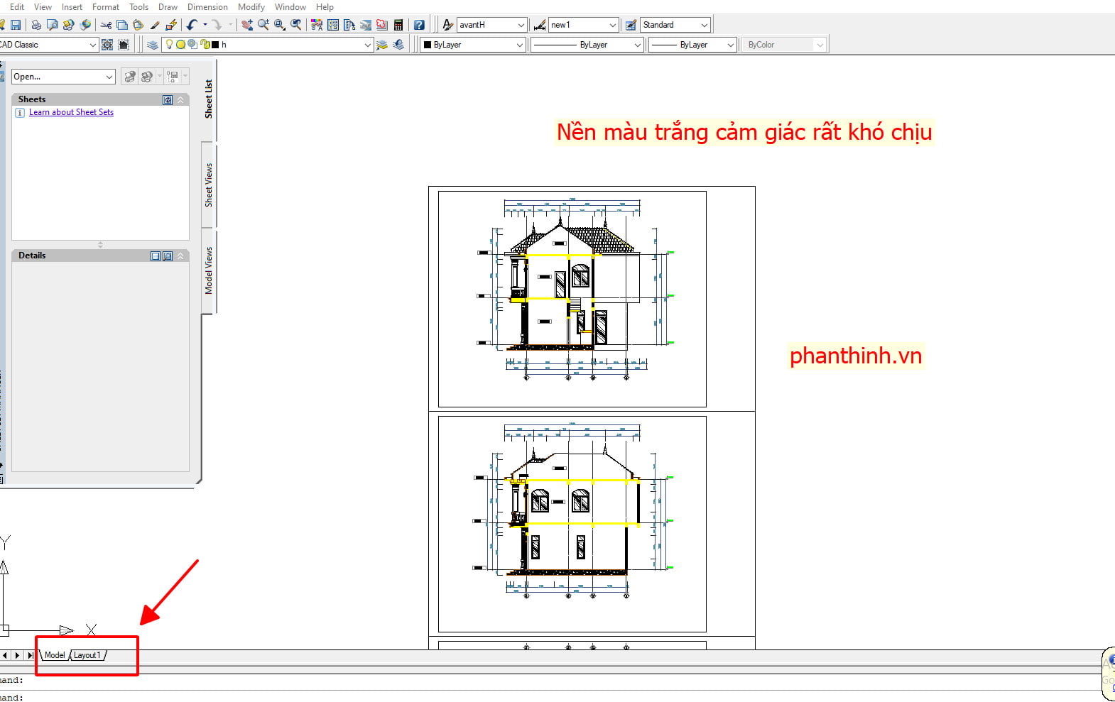Click the Publish to DWF button in the sheet panel
The height and width of the screenshot is (702, 1115).
pyautogui.click(x=130, y=77)
